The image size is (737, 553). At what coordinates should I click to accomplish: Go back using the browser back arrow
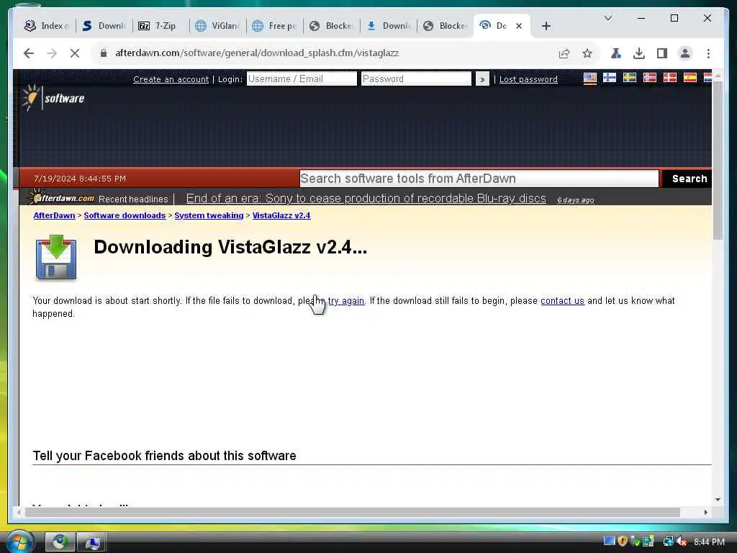[29, 53]
